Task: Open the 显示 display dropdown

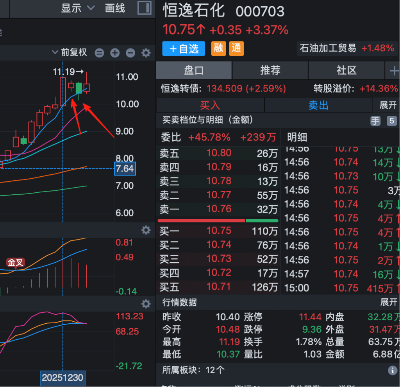Action: [78, 8]
